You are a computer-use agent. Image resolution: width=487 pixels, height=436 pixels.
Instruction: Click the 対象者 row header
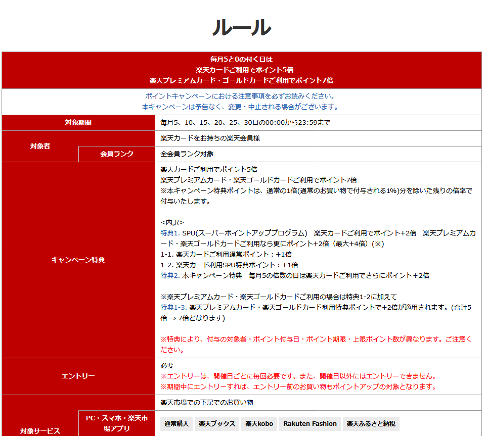40,146
